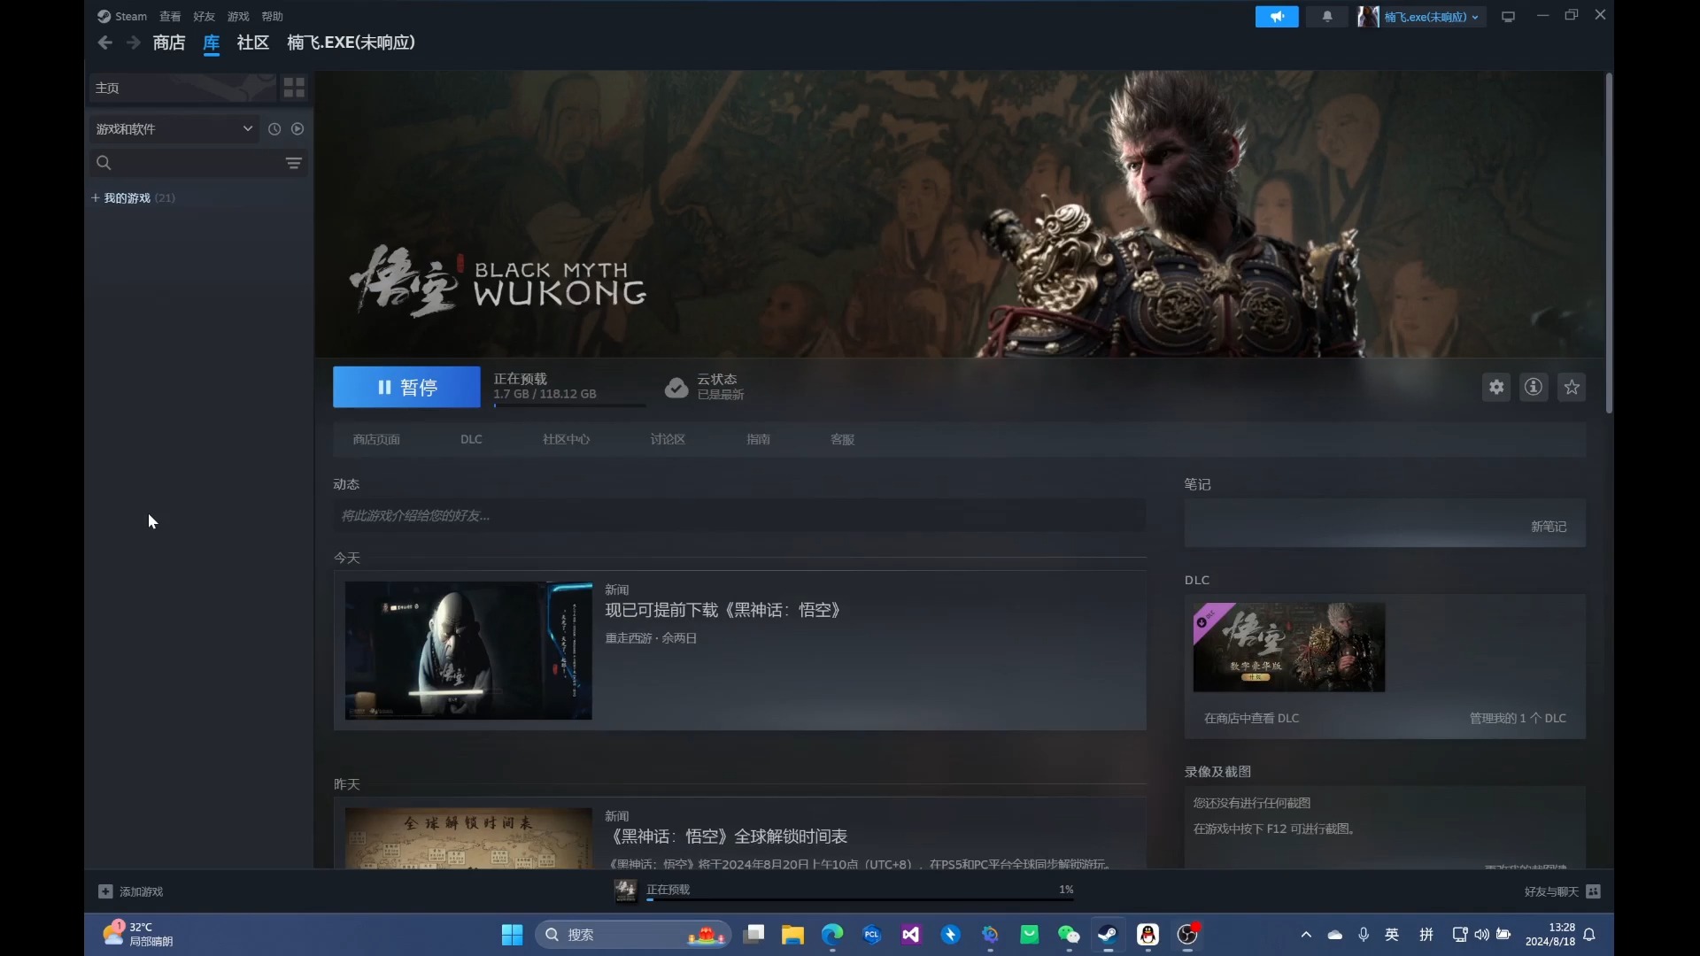Click the Add Game plus icon
Viewport: 1700px width, 956px height.
pyautogui.click(x=105, y=891)
